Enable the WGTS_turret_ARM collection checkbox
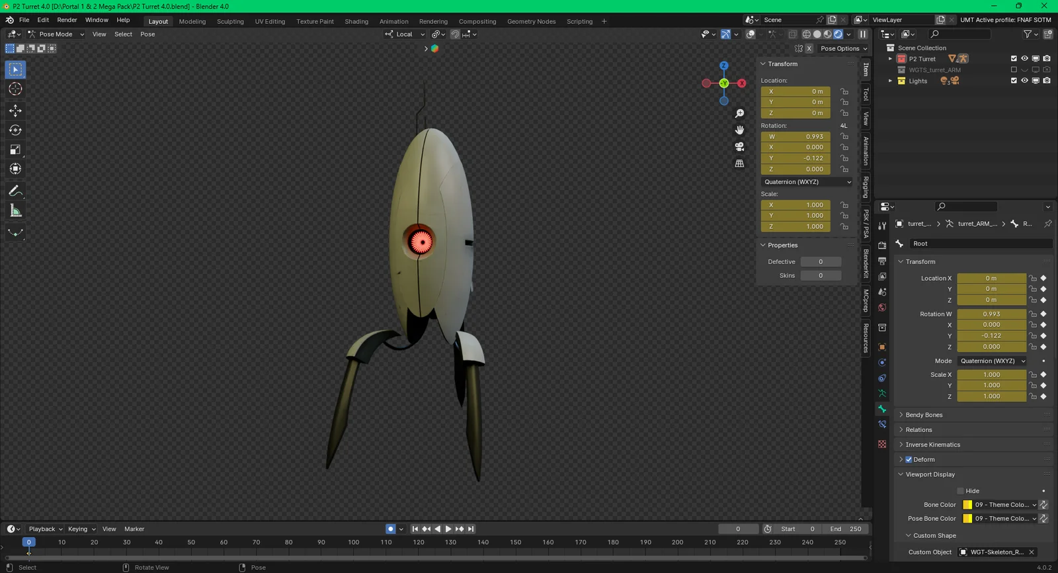This screenshot has height=573, width=1058. [x=1014, y=69]
